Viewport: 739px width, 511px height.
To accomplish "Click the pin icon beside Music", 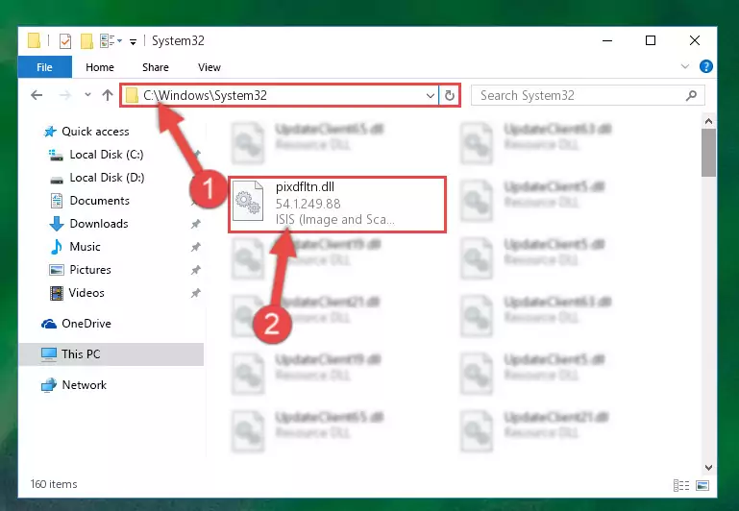I will [x=196, y=247].
